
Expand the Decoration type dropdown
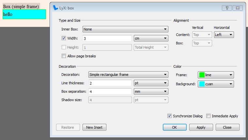pyautogui.click(x=128, y=75)
